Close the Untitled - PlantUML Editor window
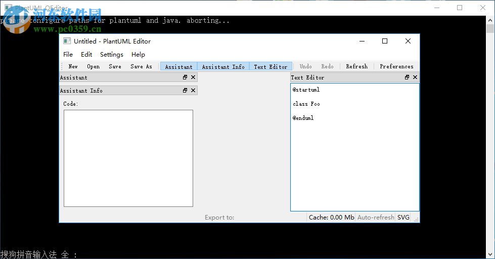This screenshot has width=495, height=259. click(408, 41)
